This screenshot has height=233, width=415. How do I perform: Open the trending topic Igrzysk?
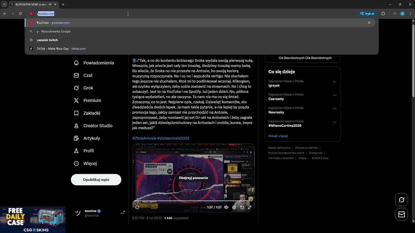click(274, 86)
